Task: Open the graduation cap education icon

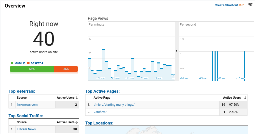Action: [250, 5]
